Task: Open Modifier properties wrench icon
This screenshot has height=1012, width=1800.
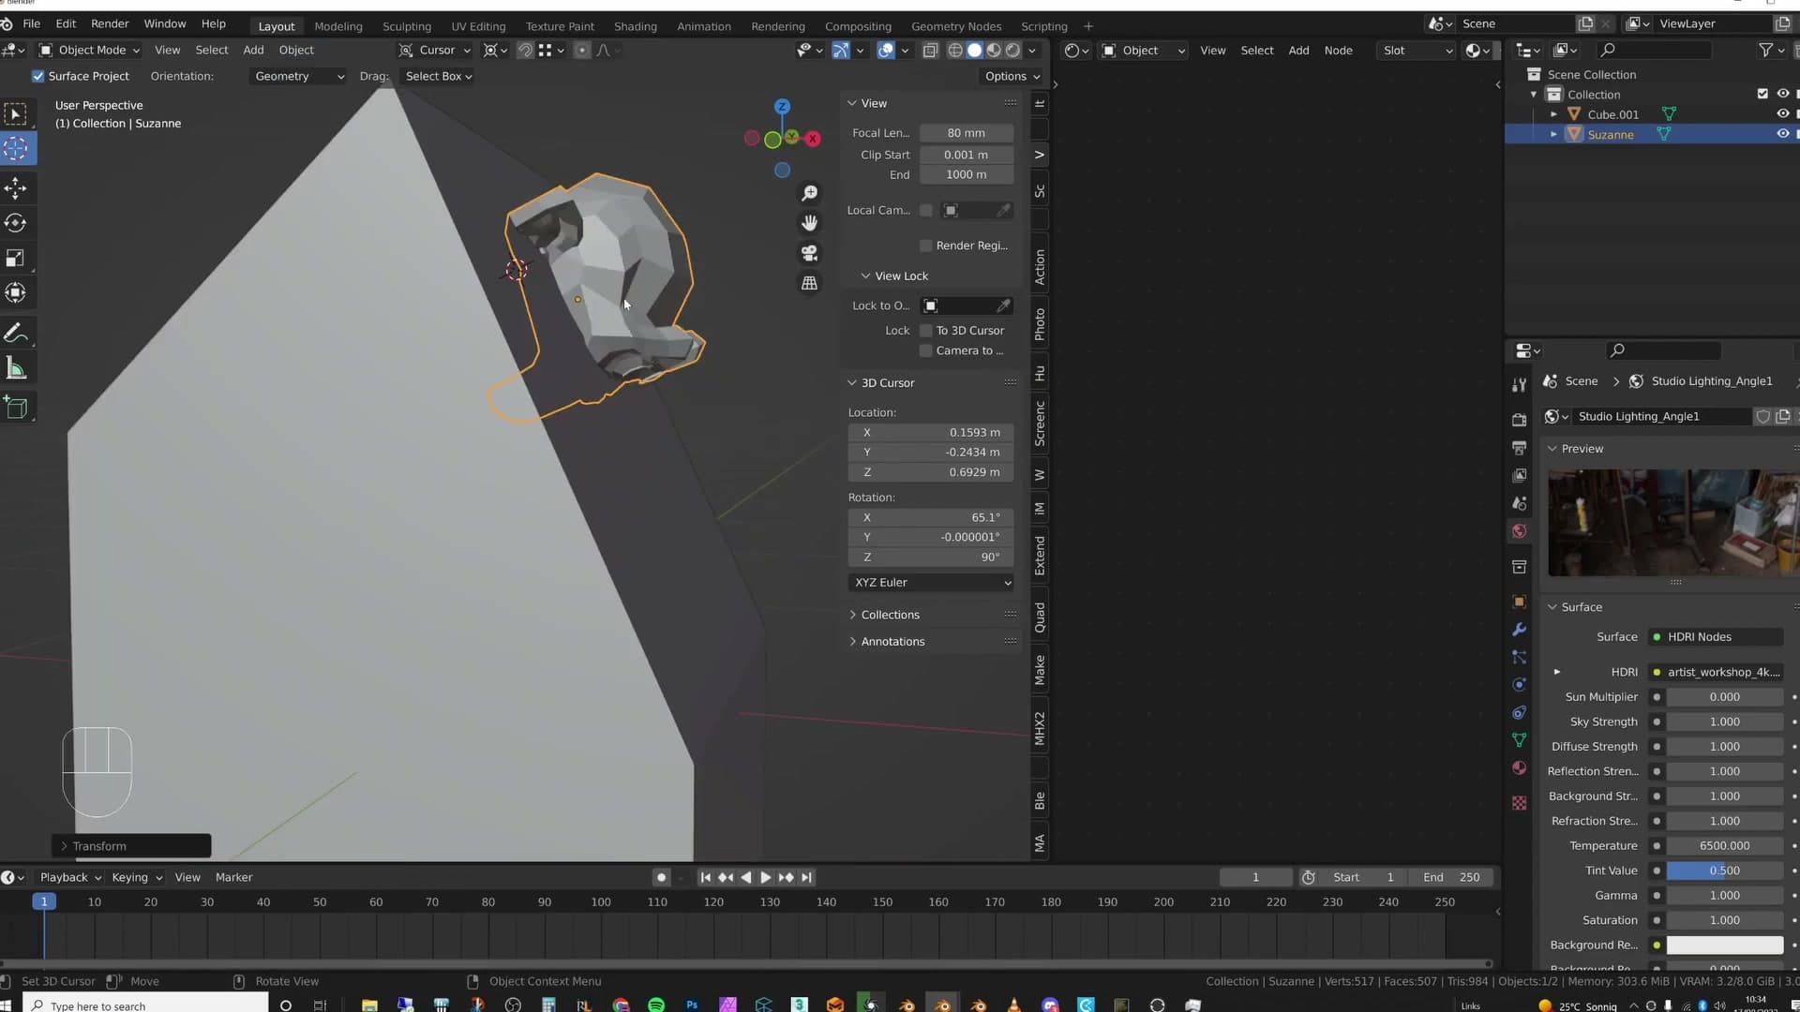Action: point(1520,630)
